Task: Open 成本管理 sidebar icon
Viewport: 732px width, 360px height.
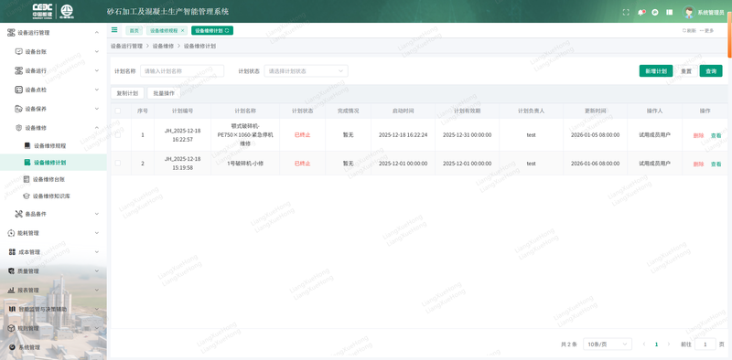Action: point(12,252)
